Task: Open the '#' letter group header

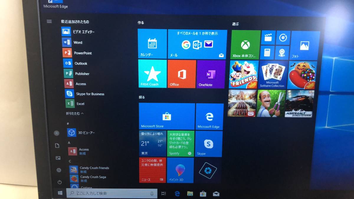Action: pyautogui.click(x=68, y=124)
